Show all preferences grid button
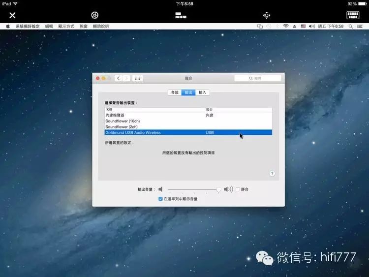 pos(137,78)
